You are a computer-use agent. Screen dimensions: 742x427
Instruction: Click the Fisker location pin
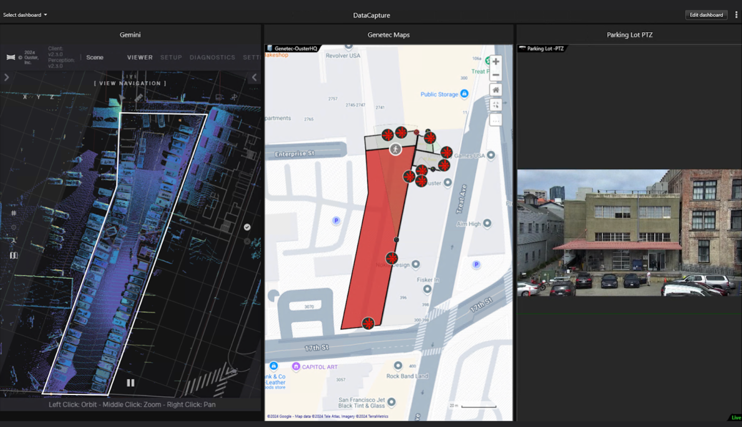(428, 289)
